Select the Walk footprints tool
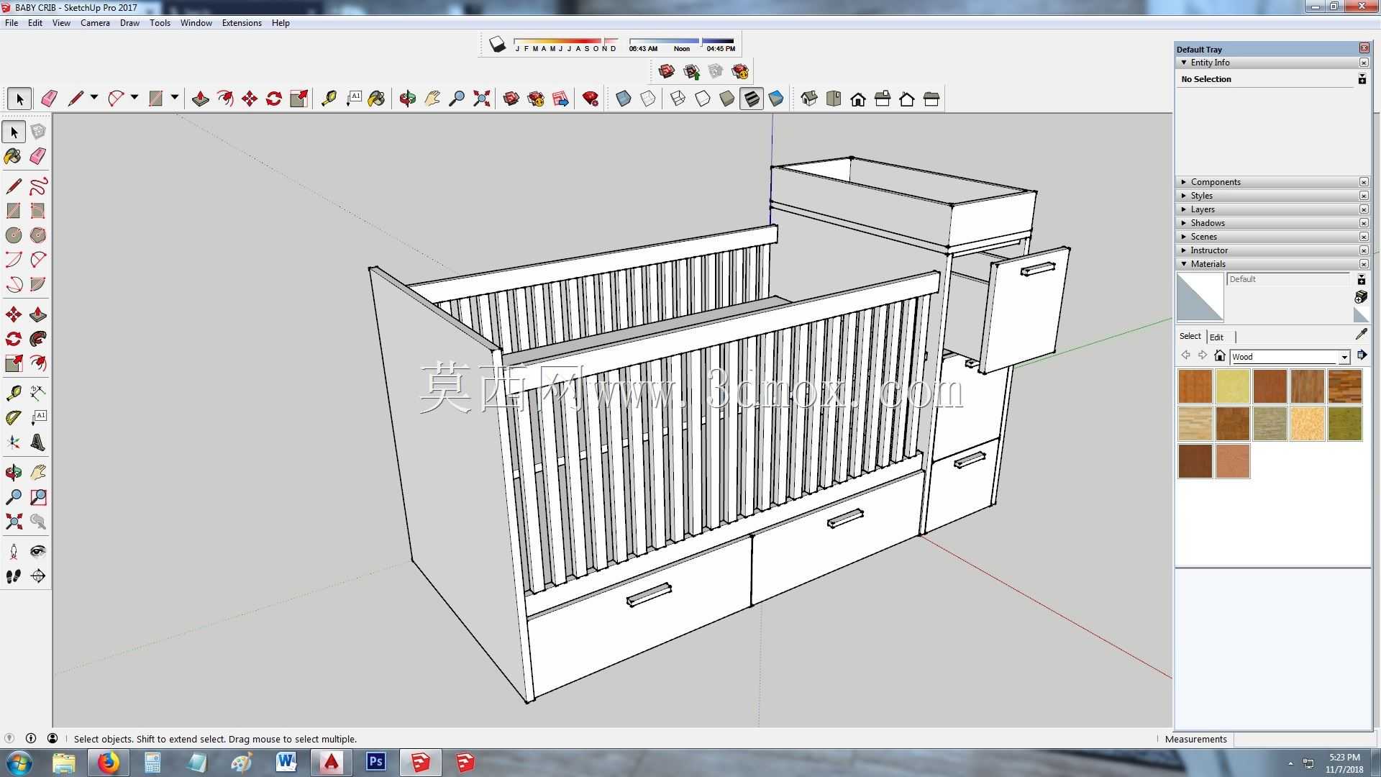1381x777 pixels. pos(14,576)
